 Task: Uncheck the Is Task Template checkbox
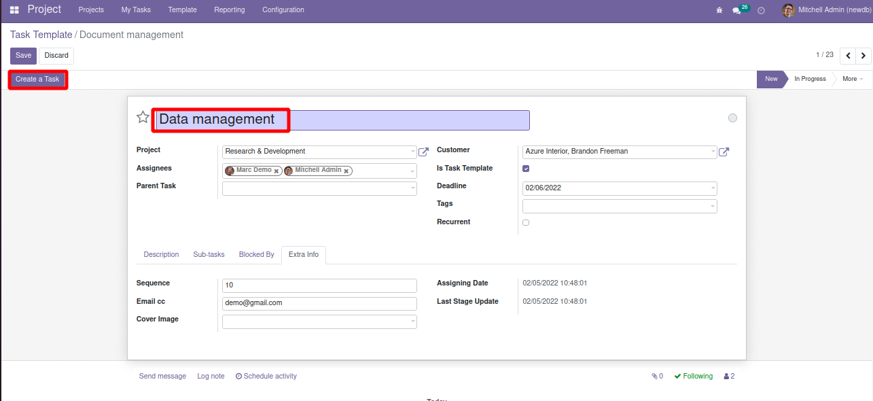point(526,169)
